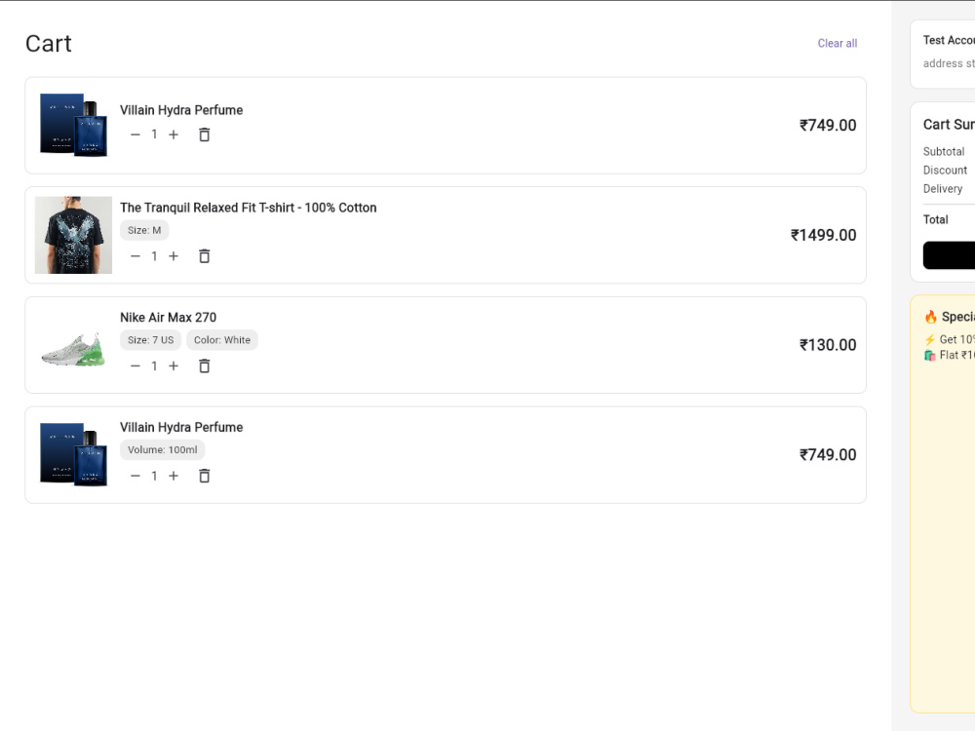
Task: Open the 100ml Villain Hydra Perfume image
Action: pyautogui.click(x=73, y=454)
